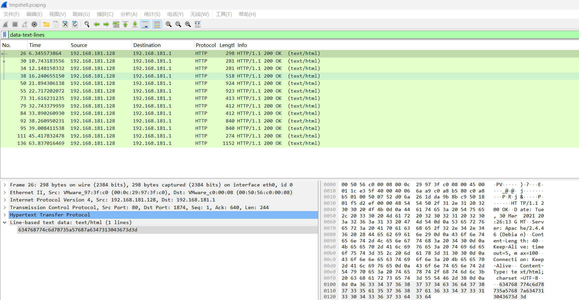Click the display filter bookmark icon
579x300 pixels.
click(x=5, y=35)
